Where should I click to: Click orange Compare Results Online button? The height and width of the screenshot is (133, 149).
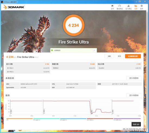[x=133, y=56]
